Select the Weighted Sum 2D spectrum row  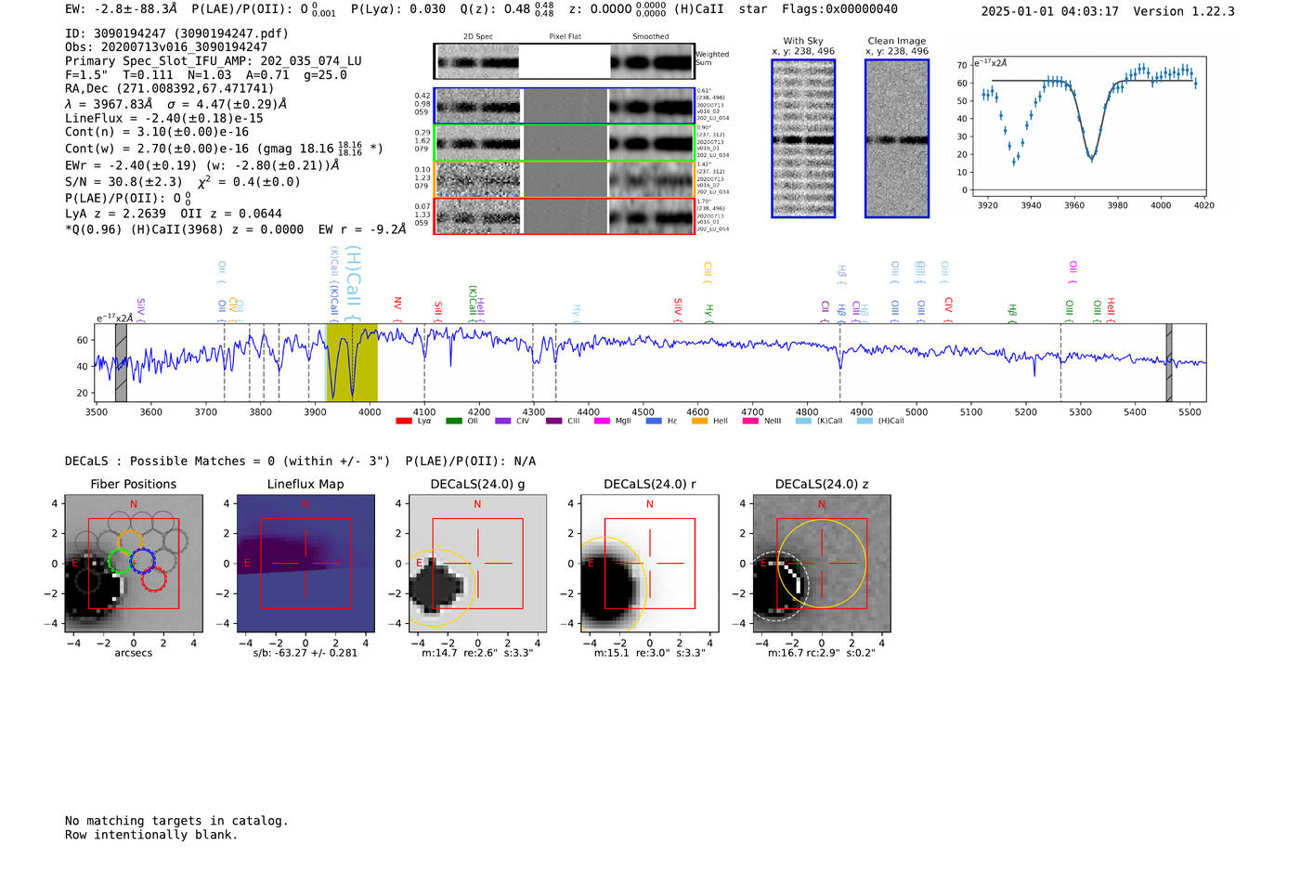[564, 62]
